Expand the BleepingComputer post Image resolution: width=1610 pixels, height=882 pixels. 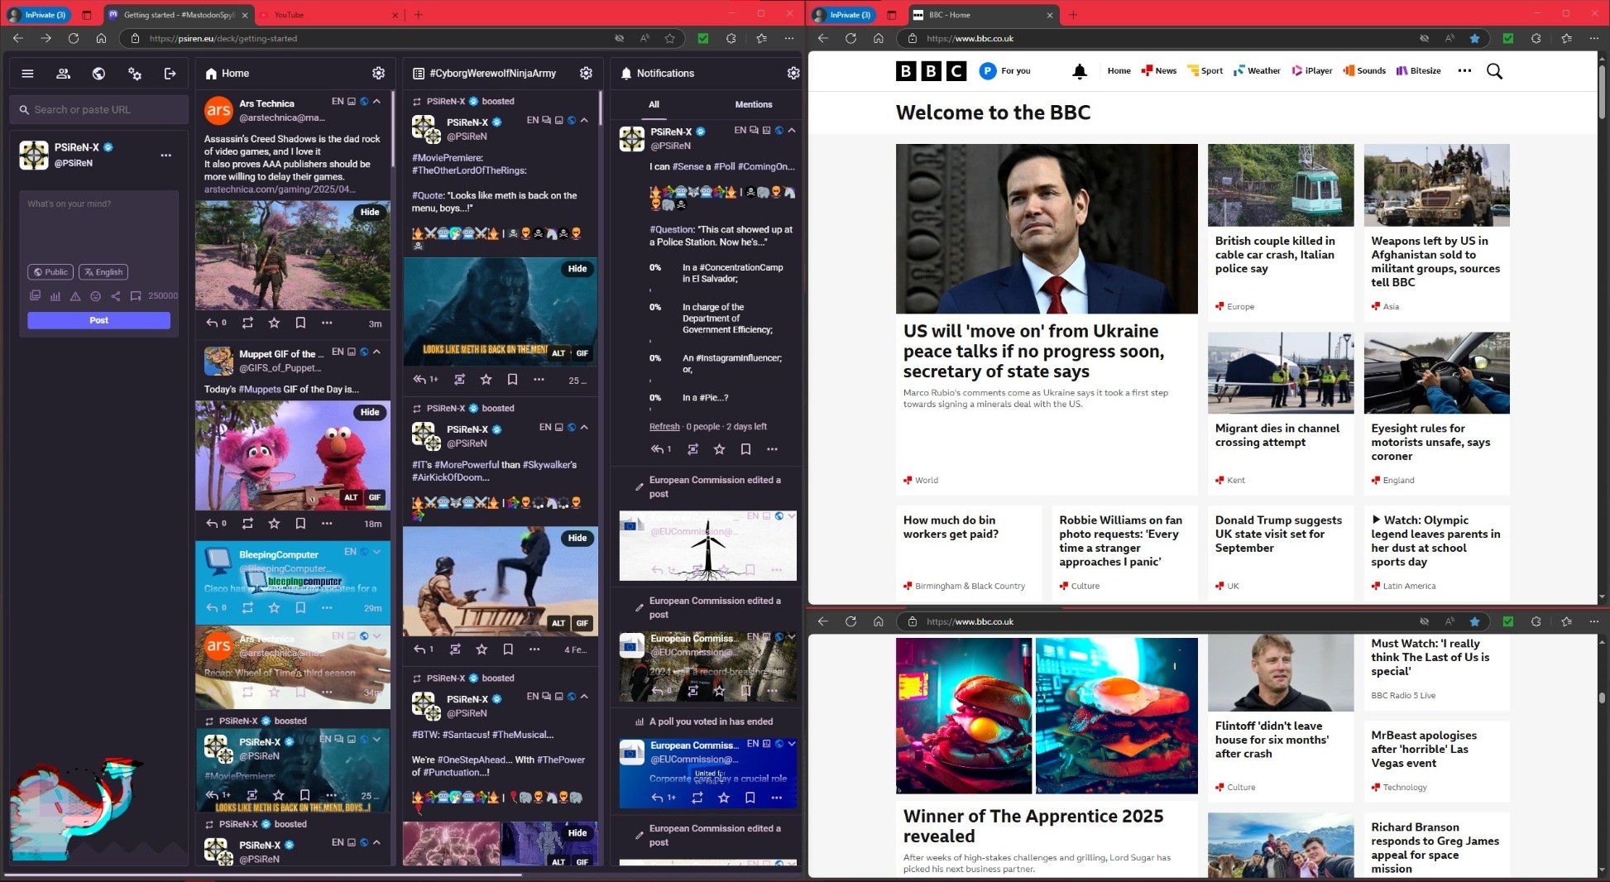click(x=376, y=552)
